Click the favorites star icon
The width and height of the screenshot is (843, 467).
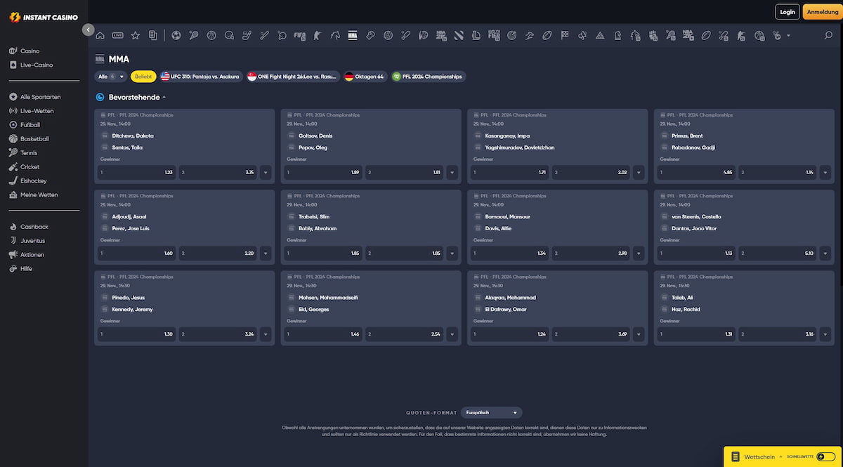pyautogui.click(x=136, y=35)
